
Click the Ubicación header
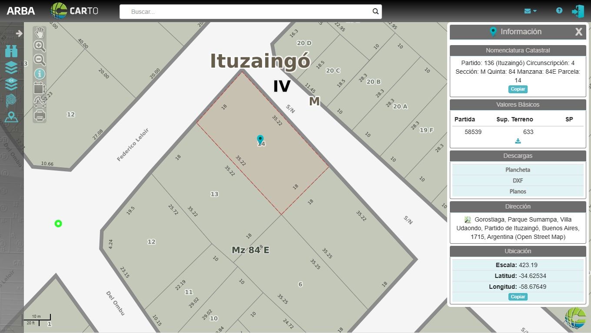[x=518, y=251]
